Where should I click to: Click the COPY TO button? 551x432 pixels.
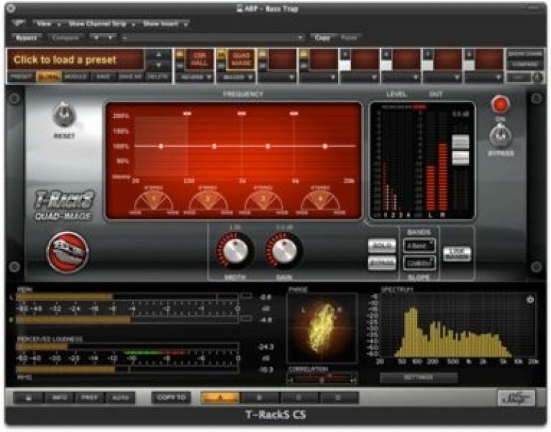pyautogui.click(x=171, y=398)
